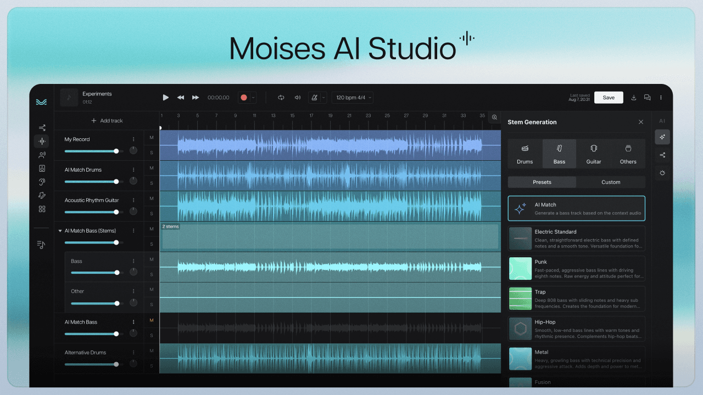Viewport: 703px width, 395px height.
Task: Open Bass stem track options menu
Action: [x=133, y=261]
